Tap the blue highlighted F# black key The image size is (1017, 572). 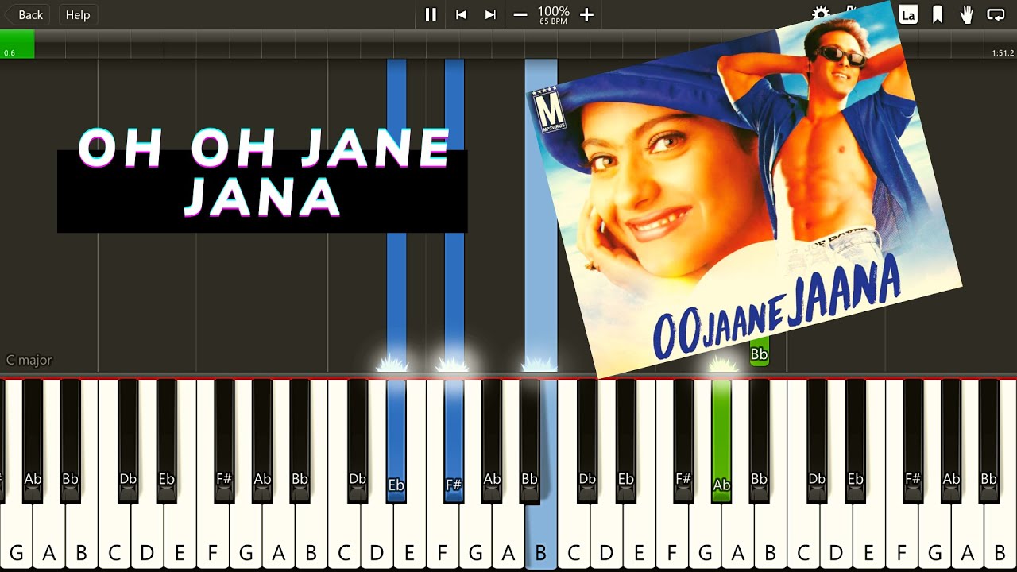454,441
